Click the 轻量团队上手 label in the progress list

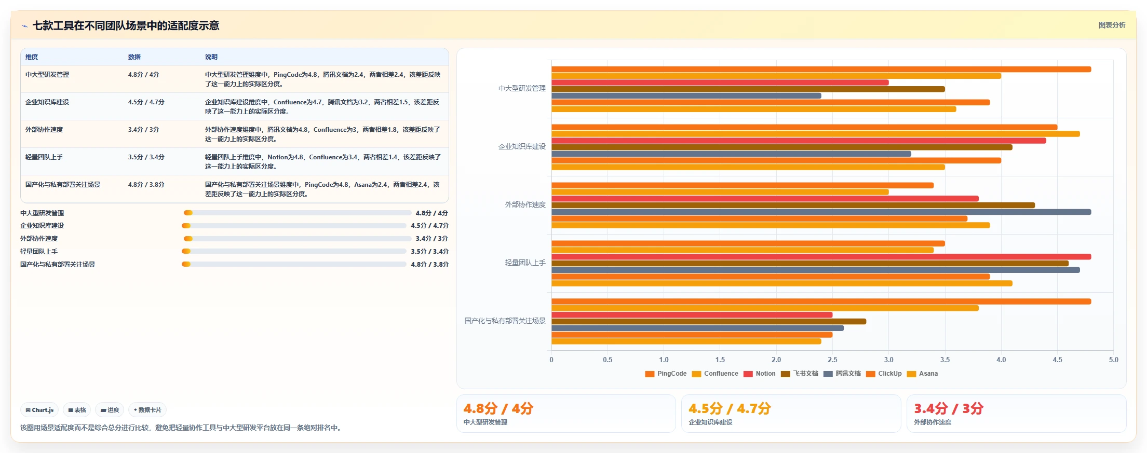pos(39,252)
